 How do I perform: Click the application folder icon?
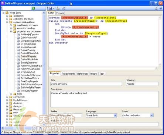coord(11,16)
